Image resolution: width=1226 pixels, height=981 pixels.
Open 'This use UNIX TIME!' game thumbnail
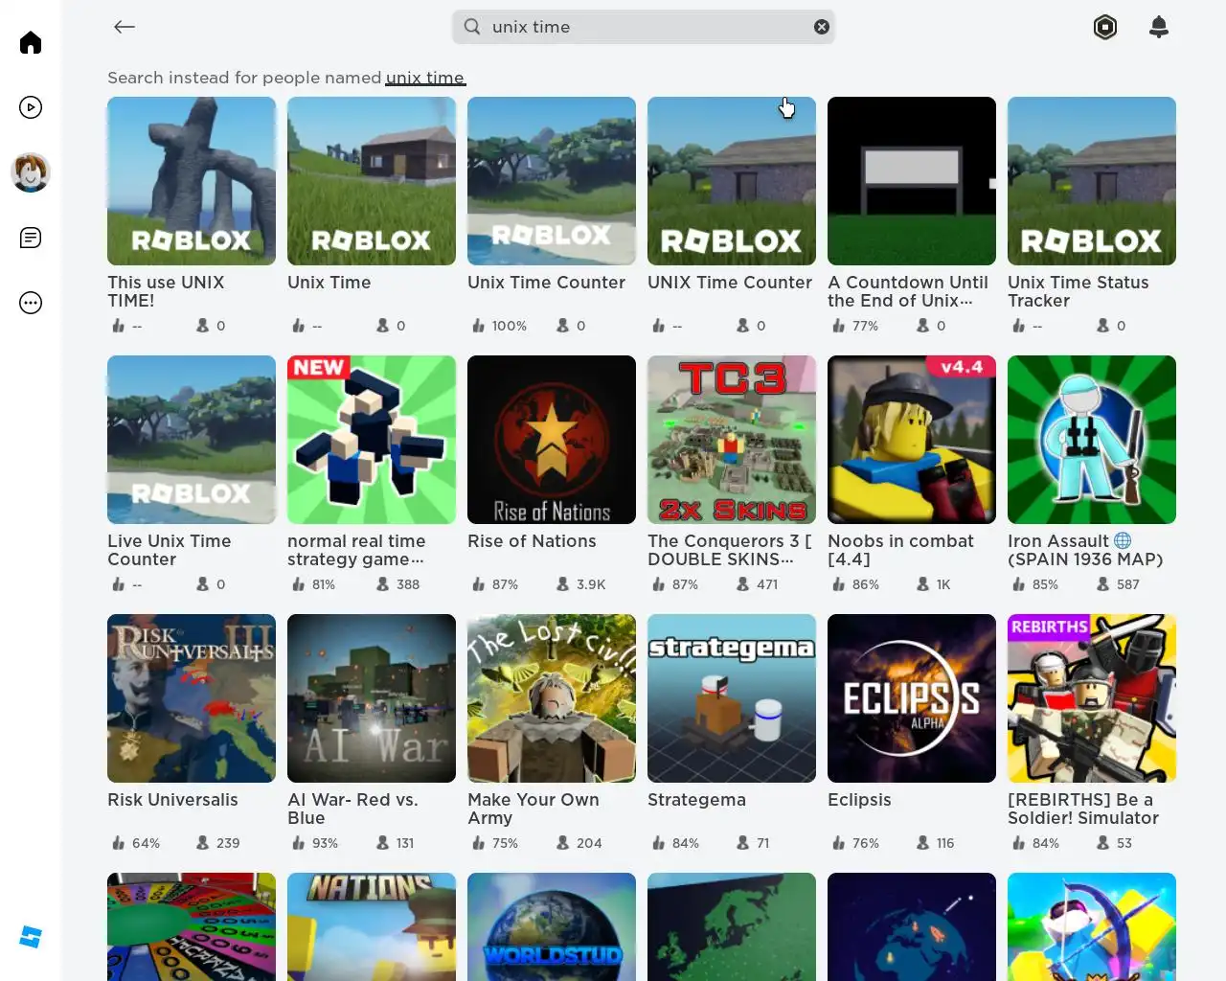pos(192,181)
